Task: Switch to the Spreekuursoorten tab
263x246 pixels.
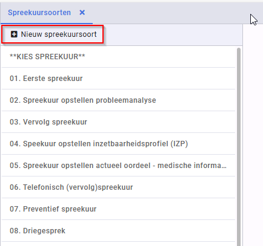Action: 39,13
